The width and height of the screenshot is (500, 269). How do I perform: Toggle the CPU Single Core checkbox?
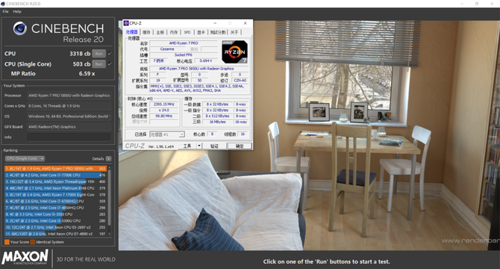tap(110, 64)
